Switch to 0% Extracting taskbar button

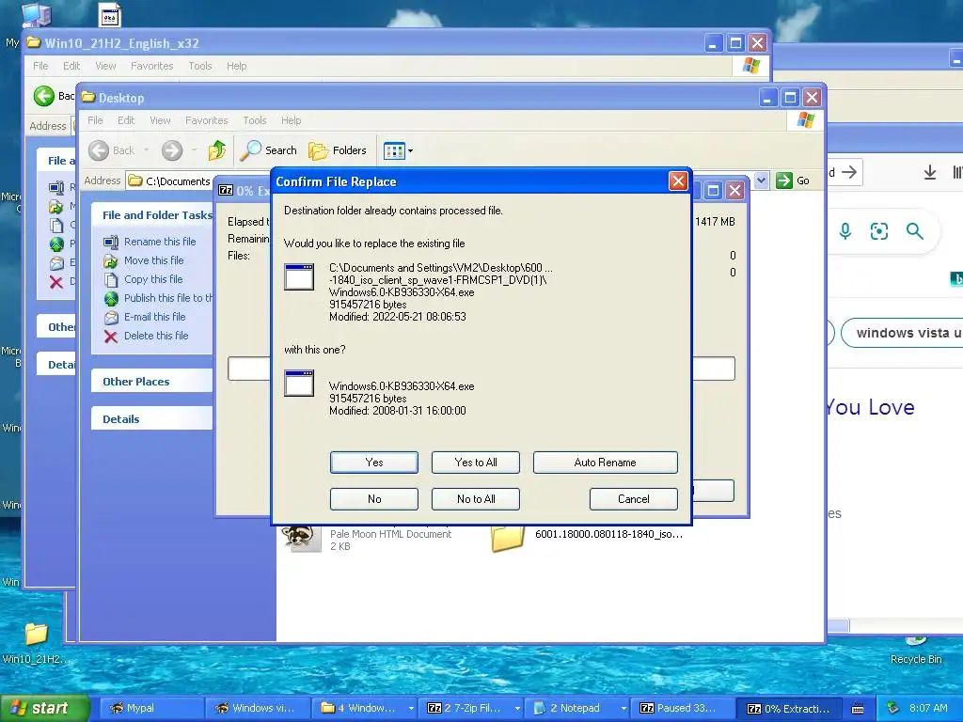click(790, 709)
